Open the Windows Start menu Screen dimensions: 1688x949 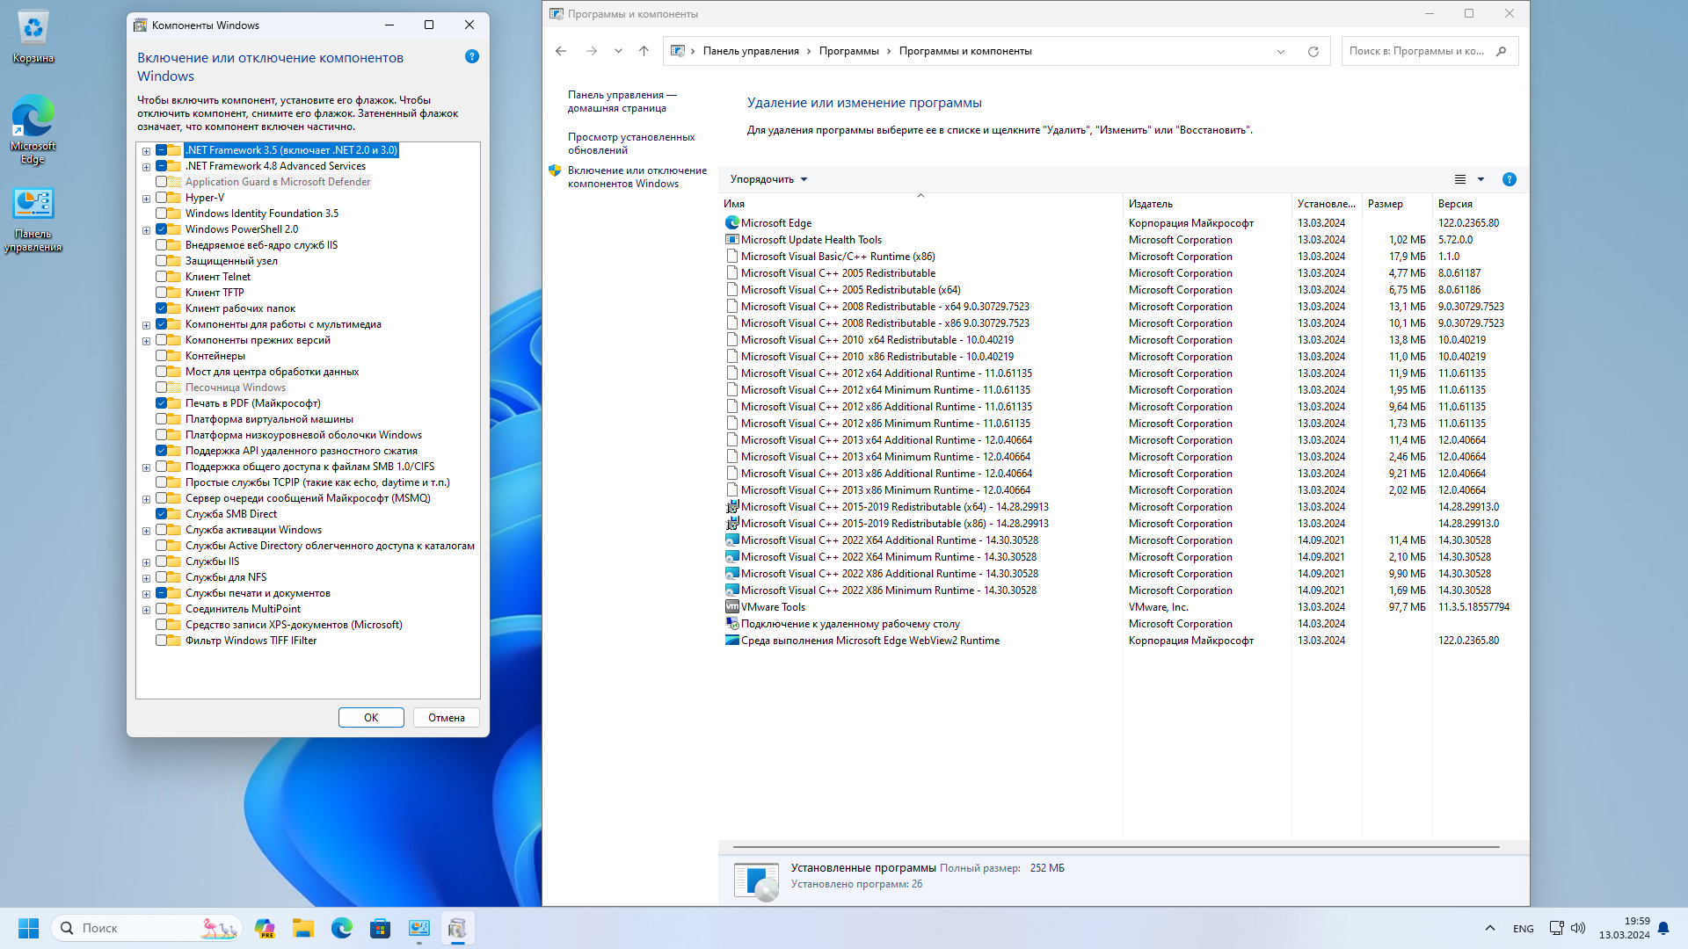pos(28,928)
